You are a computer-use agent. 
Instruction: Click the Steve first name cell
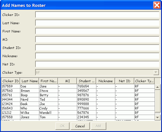[x=49, y=91]
